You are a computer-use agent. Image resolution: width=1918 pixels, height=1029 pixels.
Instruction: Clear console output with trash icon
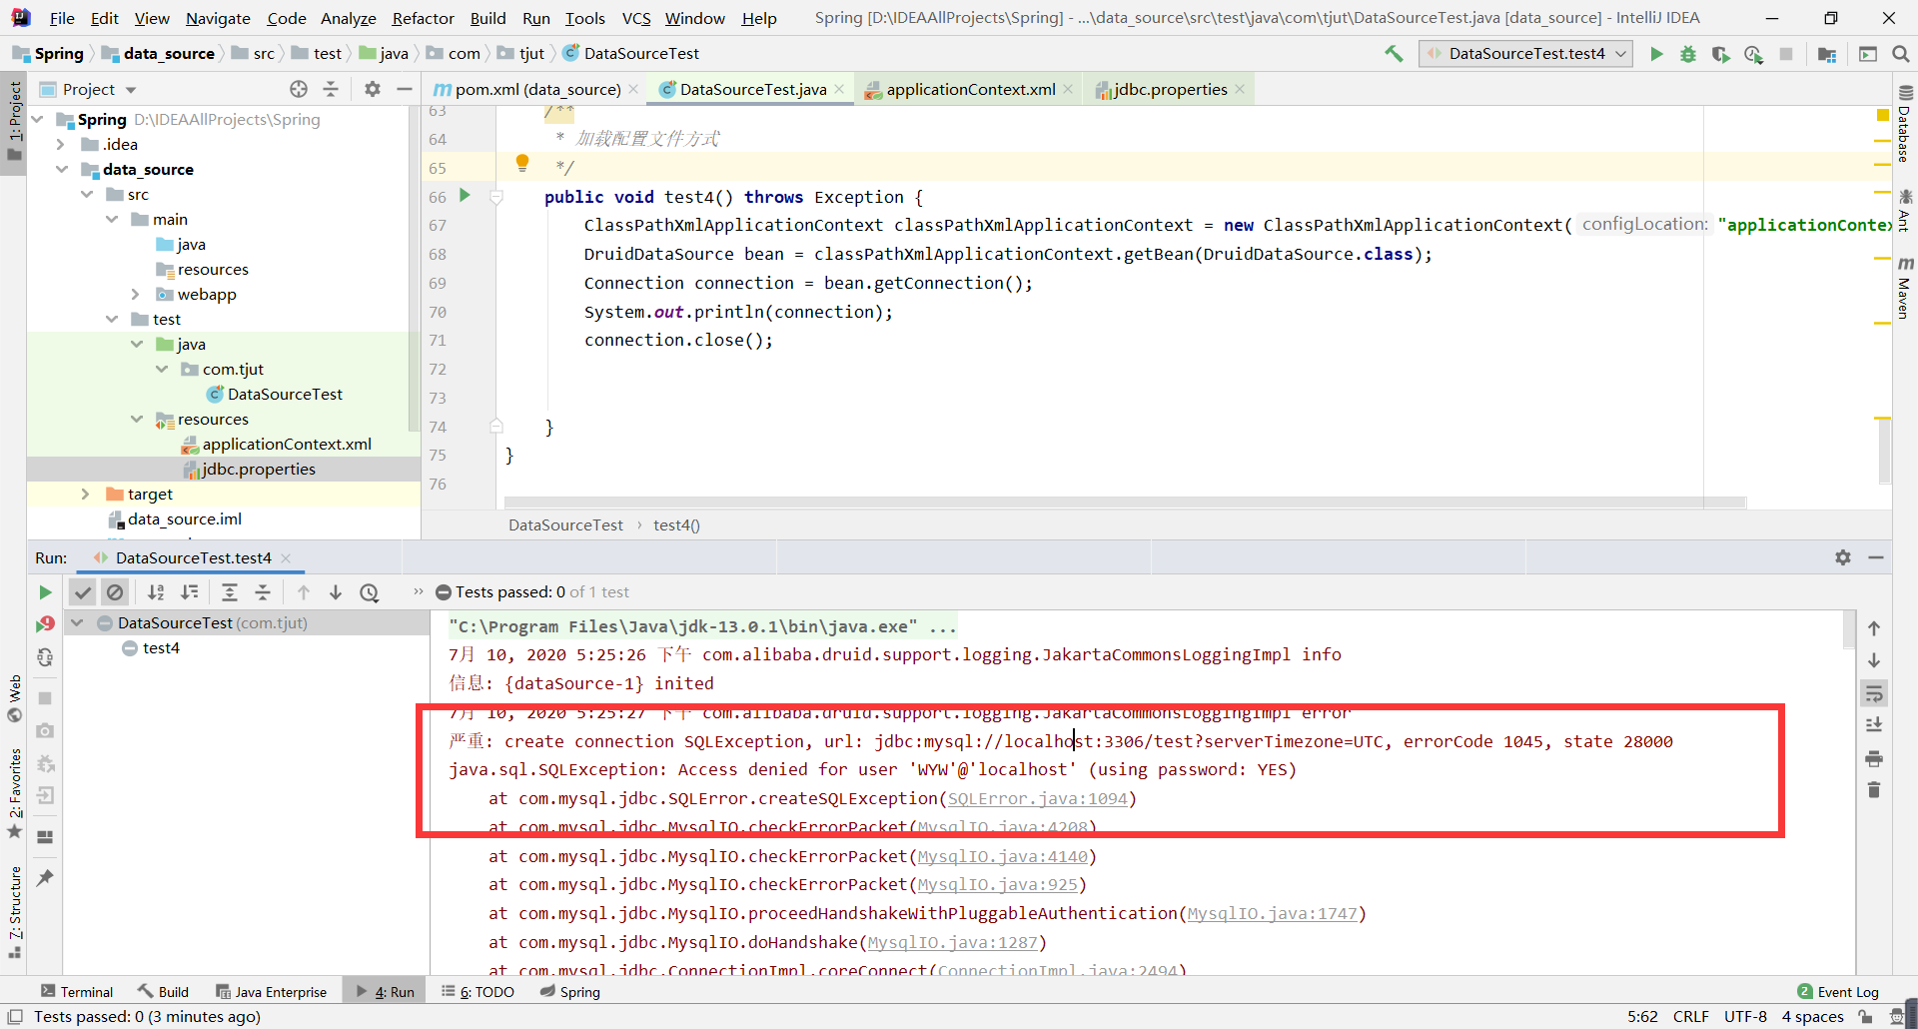(x=1874, y=790)
